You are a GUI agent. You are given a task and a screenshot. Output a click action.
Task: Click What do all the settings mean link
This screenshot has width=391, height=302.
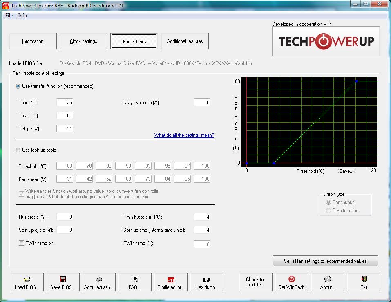[184, 135]
